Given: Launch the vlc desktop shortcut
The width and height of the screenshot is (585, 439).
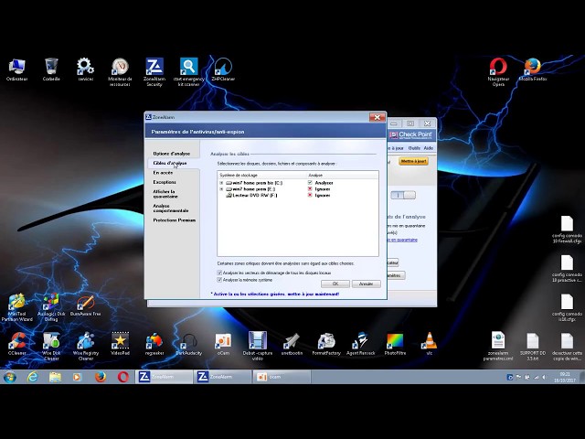Looking at the screenshot, I should pyautogui.click(x=429, y=344).
